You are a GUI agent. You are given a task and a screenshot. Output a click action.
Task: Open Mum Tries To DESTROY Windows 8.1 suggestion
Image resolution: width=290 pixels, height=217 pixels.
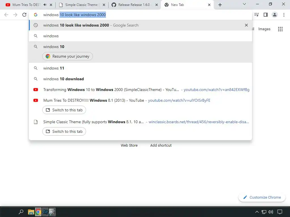pyautogui.click(x=140, y=100)
